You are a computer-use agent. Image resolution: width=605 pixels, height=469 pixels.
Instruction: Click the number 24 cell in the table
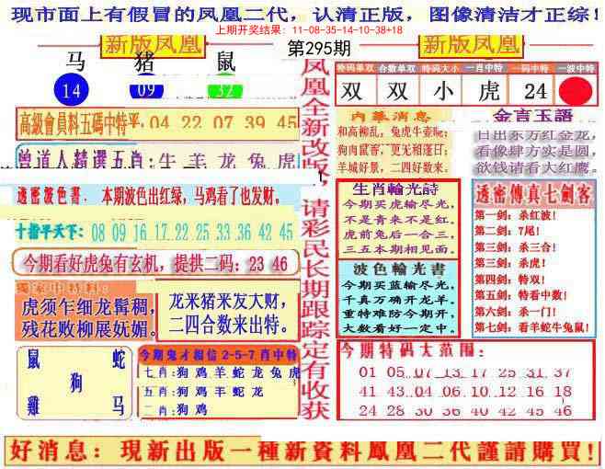tap(534, 90)
